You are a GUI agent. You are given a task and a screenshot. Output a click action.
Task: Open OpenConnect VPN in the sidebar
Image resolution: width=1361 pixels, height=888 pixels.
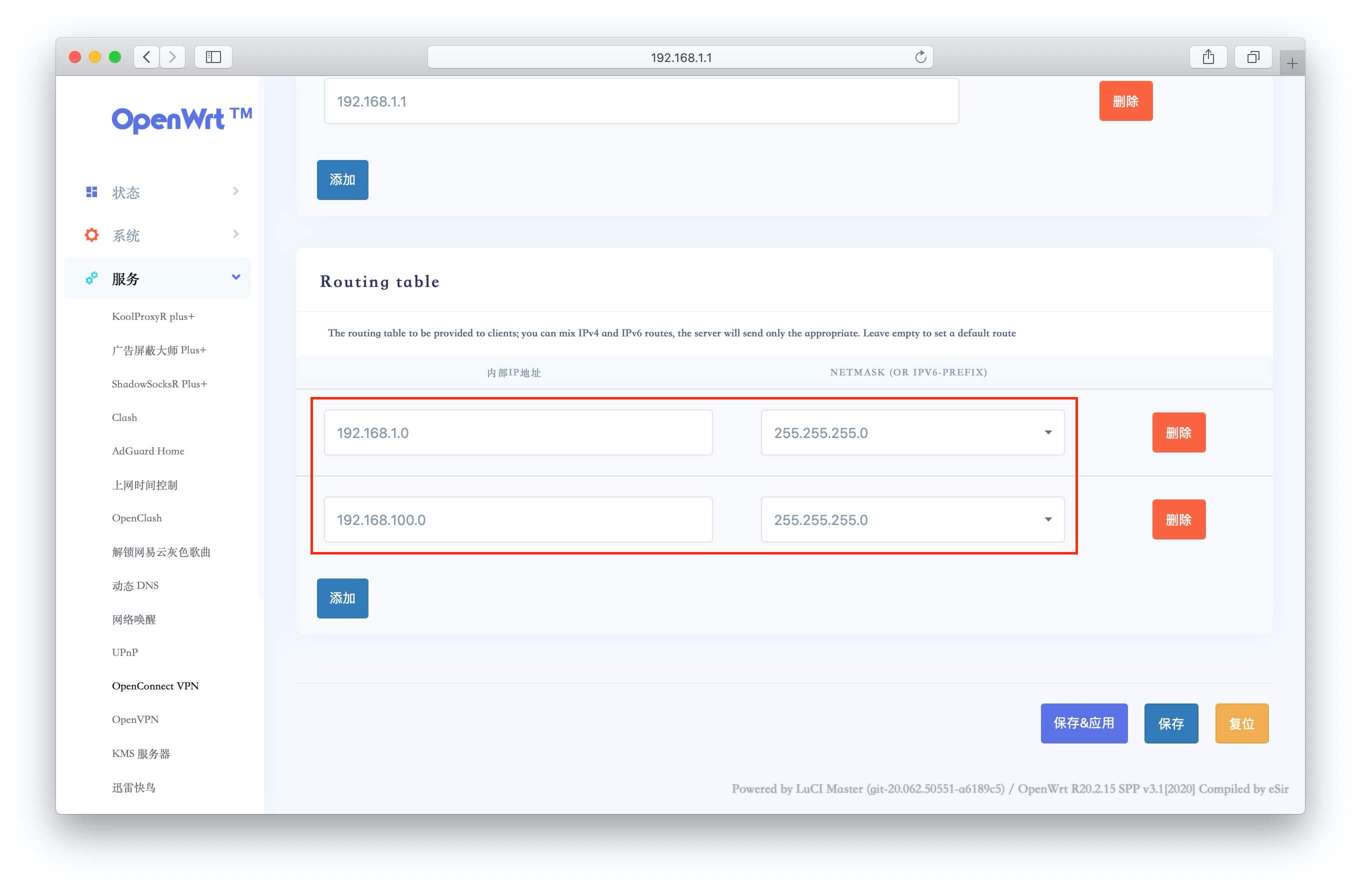click(155, 685)
